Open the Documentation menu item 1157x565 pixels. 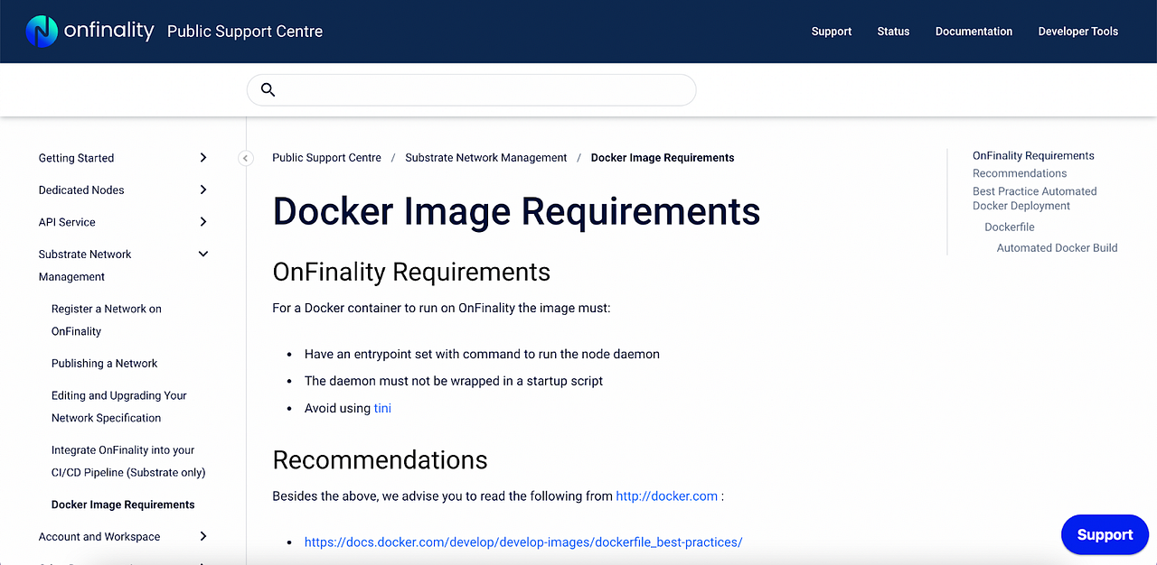coord(974,32)
